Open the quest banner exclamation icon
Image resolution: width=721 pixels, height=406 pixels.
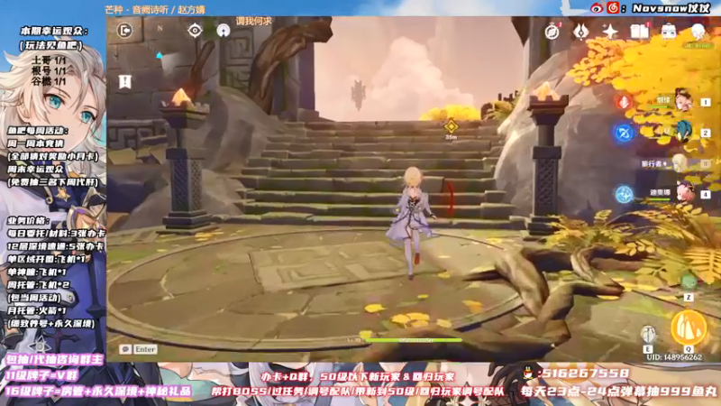125,81
